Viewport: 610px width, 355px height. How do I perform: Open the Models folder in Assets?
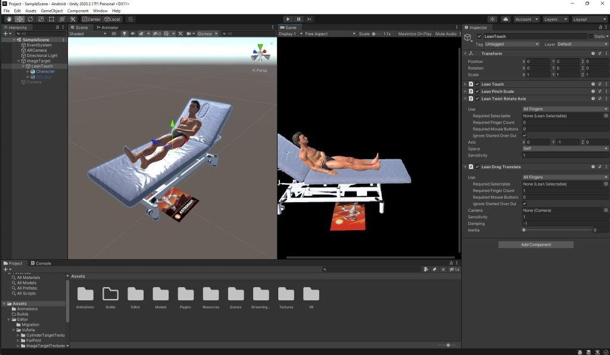pyautogui.click(x=160, y=294)
